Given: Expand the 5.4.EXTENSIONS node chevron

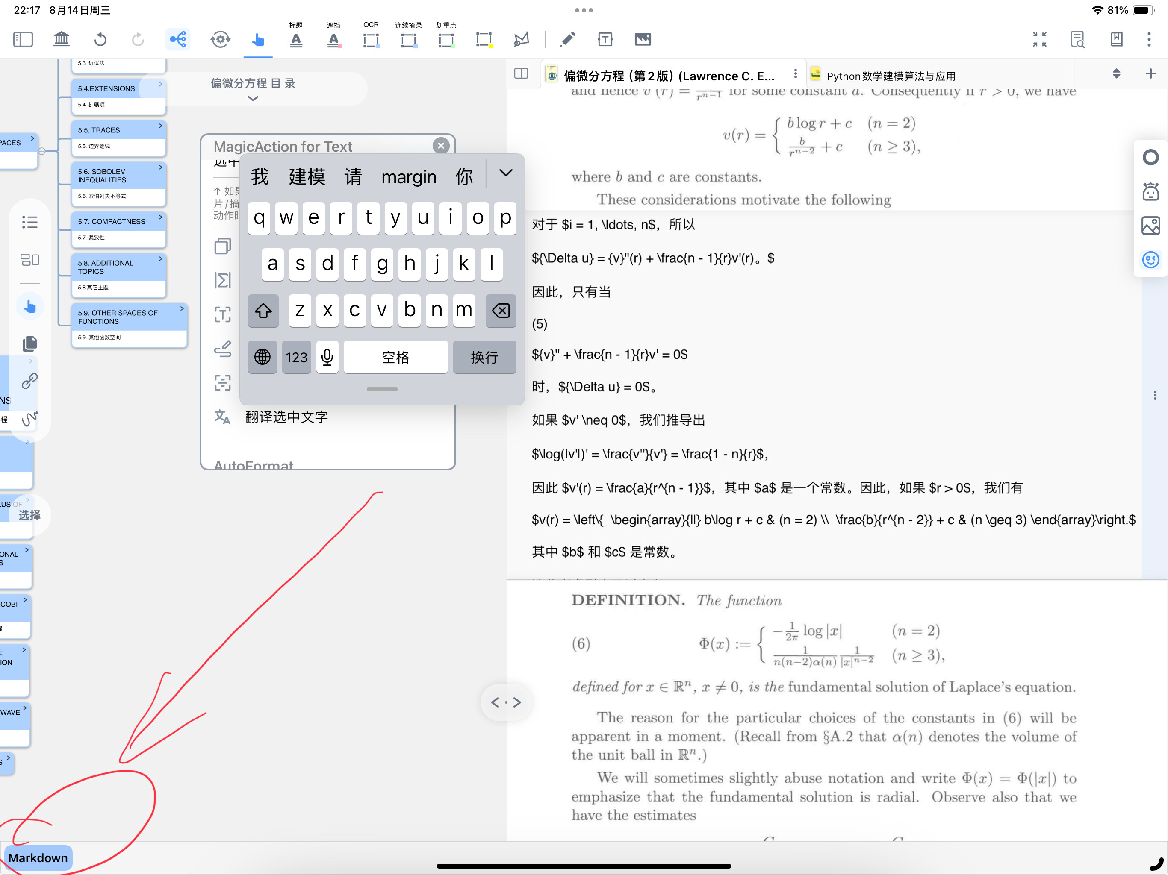Looking at the screenshot, I should point(160,85).
